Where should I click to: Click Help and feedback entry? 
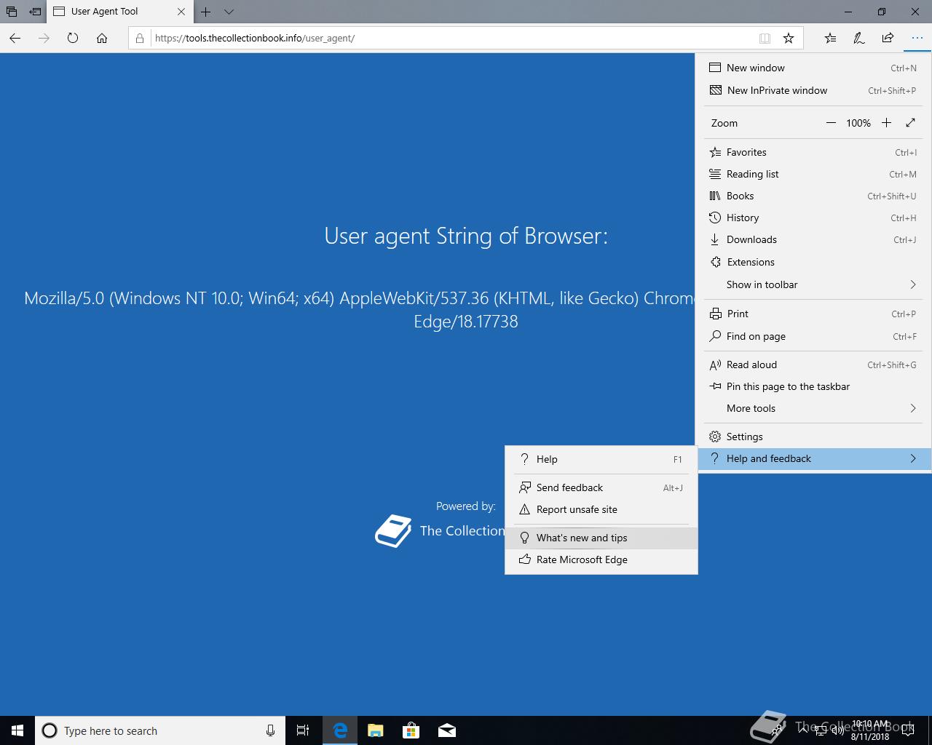pyautogui.click(x=813, y=458)
